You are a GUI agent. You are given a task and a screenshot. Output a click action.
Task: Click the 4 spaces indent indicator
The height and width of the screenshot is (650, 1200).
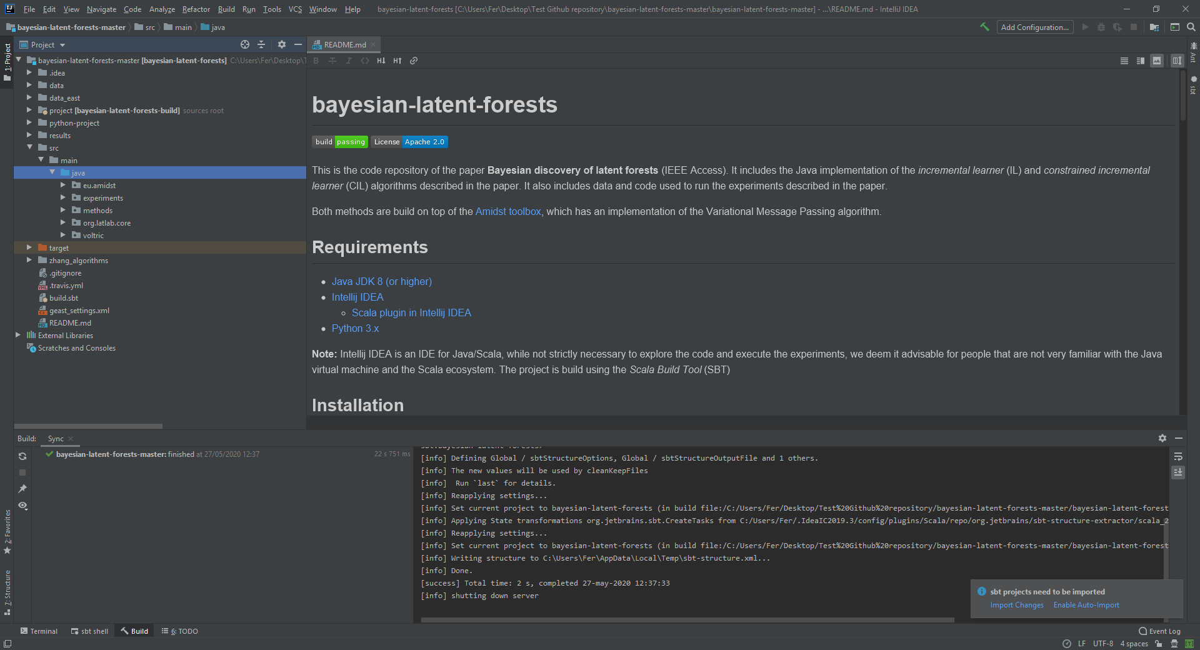[x=1134, y=644]
